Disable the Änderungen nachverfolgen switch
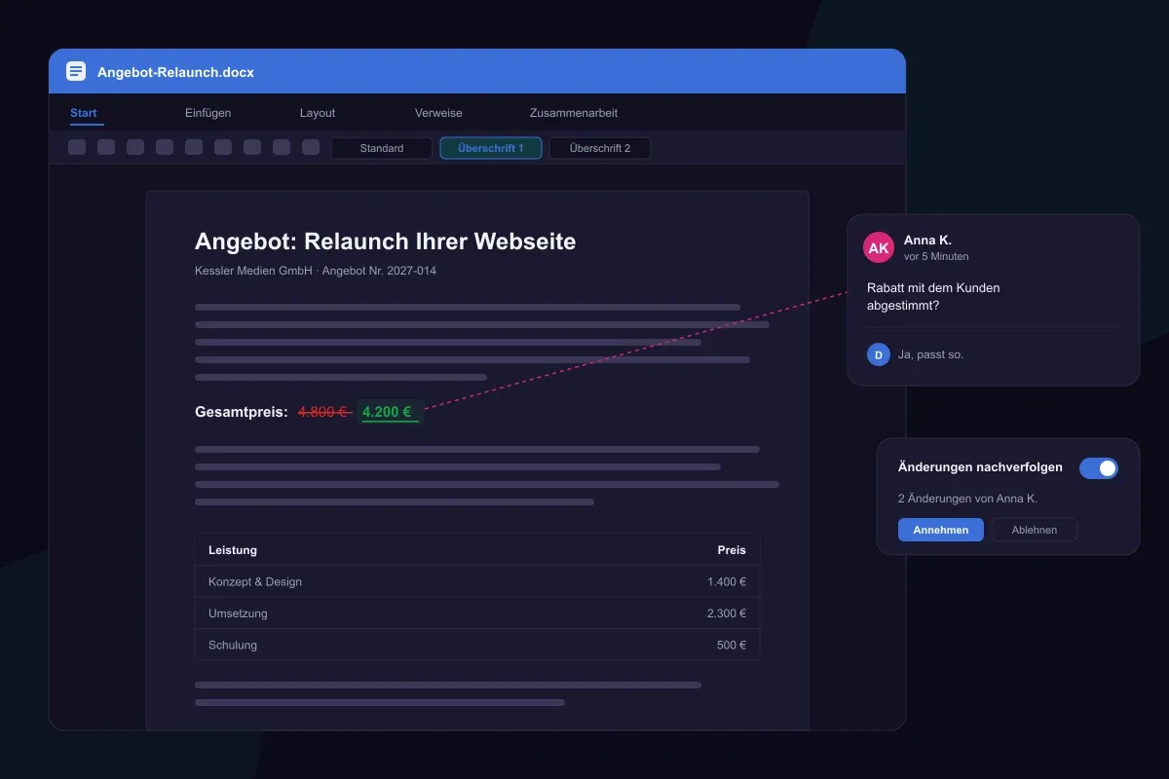 click(1099, 468)
